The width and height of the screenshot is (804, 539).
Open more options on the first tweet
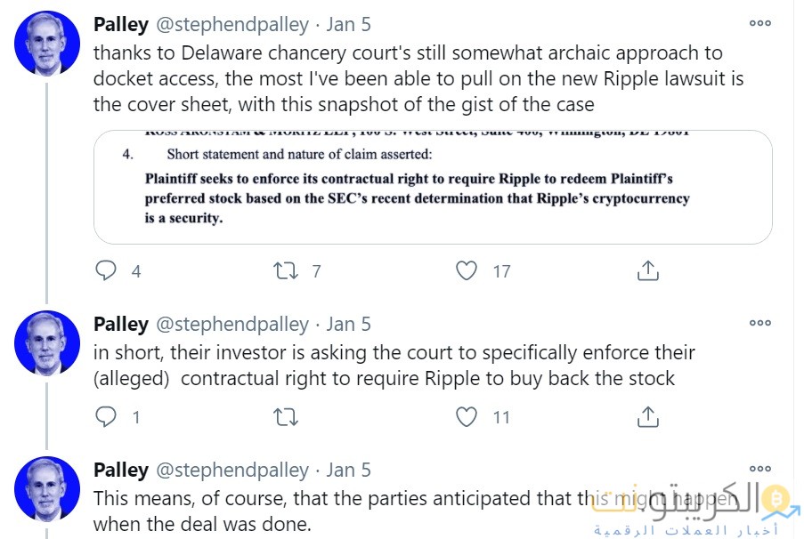(759, 24)
